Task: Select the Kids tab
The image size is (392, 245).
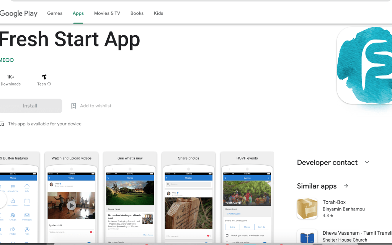Action: pyautogui.click(x=158, y=13)
